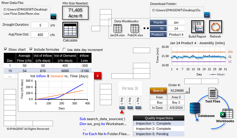Uncheck the Show chart checkbox
This screenshot has width=237, height=138.
[6, 49]
